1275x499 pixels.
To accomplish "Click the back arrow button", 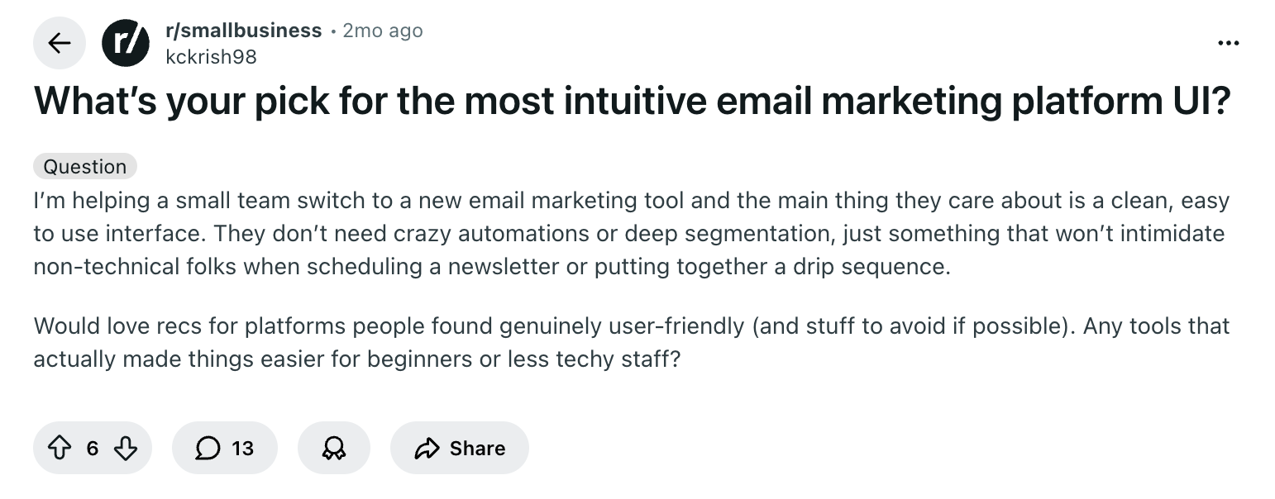I will point(60,44).
